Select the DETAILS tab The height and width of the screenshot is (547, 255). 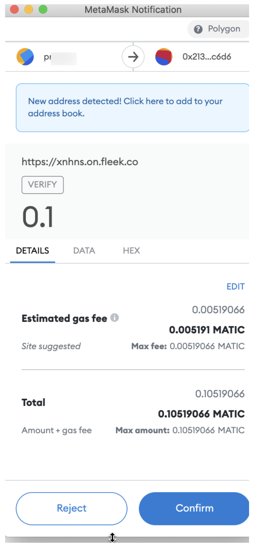coord(32,251)
